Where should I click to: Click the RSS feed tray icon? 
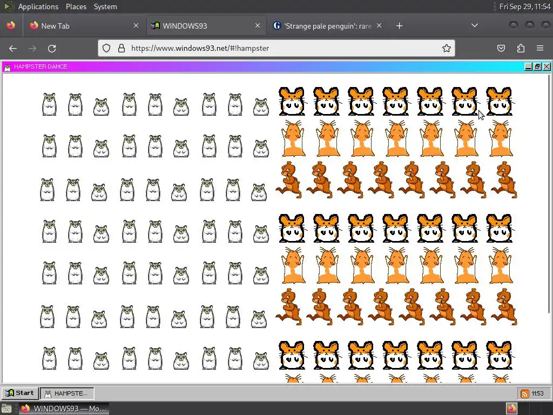tap(525, 393)
